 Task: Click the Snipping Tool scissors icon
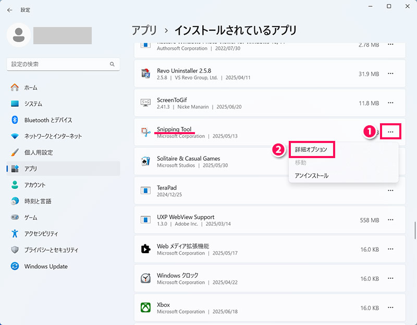point(145,132)
